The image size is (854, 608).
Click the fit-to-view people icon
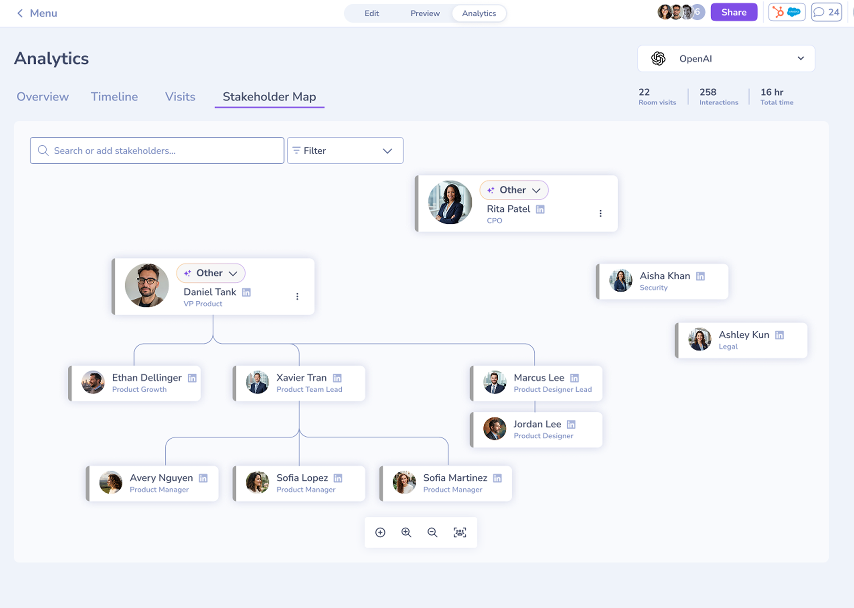[460, 532]
